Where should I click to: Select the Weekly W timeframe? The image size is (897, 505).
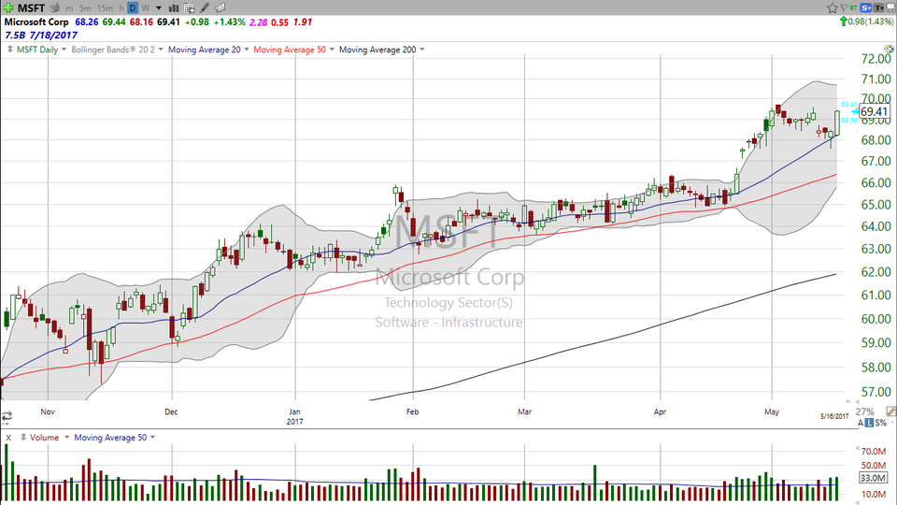[x=146, y=8]
